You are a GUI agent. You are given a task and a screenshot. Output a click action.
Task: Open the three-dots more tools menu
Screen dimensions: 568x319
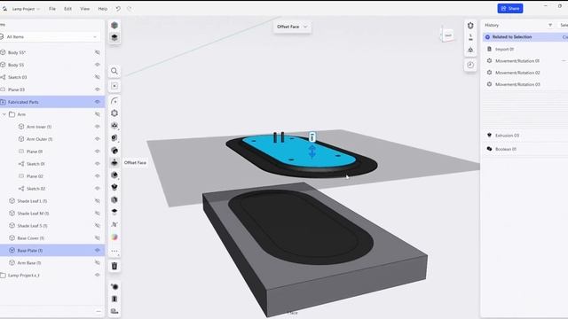114,251
